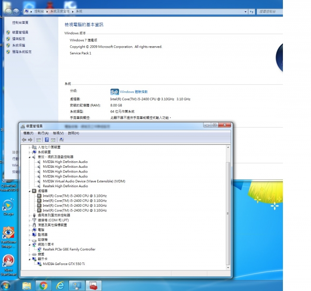Open 控制台首頁 in the System window sidebar
Screen dimensions: 311x291
20,22
